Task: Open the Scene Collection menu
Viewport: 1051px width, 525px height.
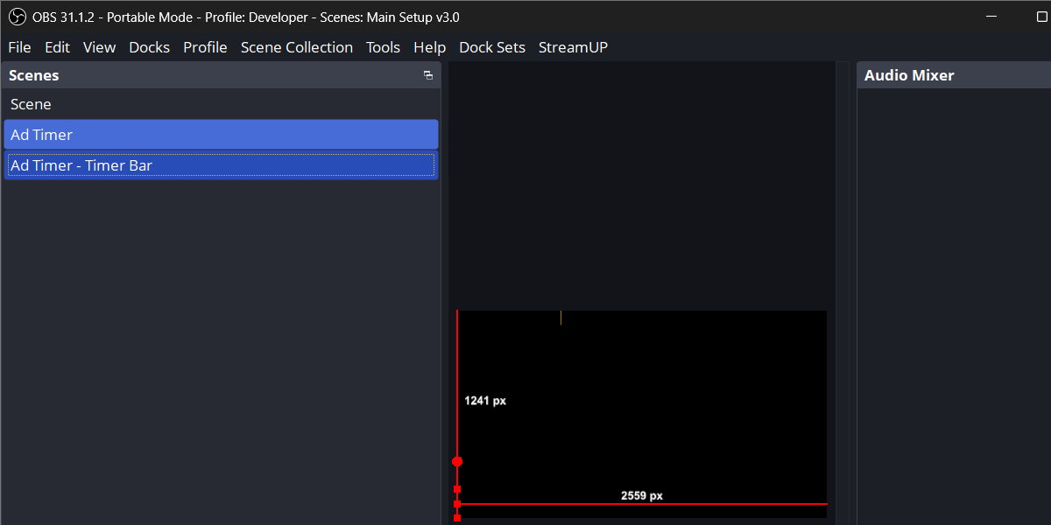Action: (296, 47)
